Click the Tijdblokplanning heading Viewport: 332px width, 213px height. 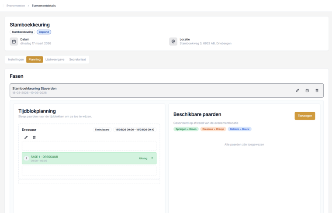[x=37, y=111]
